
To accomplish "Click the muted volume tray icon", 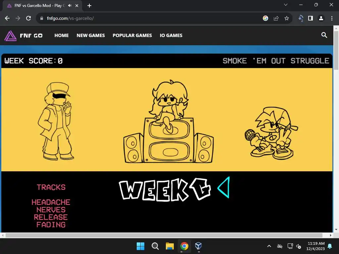I will [x=299, y=246].
